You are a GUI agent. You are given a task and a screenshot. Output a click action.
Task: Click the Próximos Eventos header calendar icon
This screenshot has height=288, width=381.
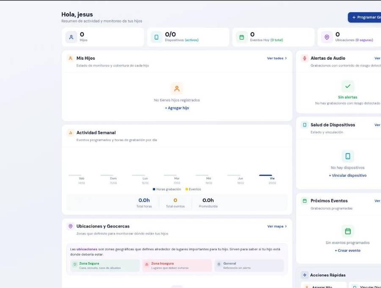pos(304,201)
